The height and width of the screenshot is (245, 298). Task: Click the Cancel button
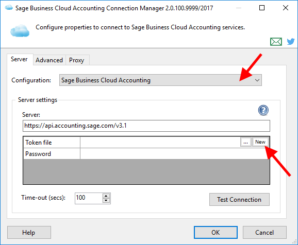coord(264,232)
